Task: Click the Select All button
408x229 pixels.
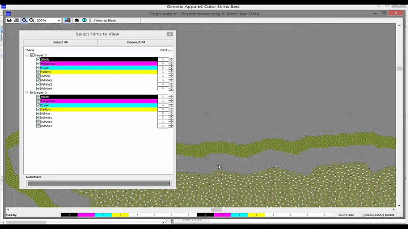Action: click(x=61, y=42)
